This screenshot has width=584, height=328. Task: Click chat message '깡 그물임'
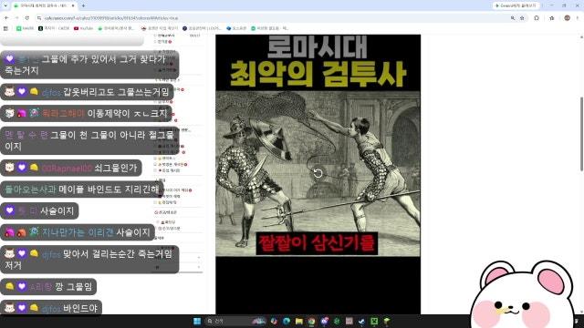(74, 286)
